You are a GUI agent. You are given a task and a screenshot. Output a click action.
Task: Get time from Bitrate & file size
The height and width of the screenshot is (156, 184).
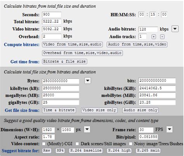pyautogui.click(x=64, y=61)
